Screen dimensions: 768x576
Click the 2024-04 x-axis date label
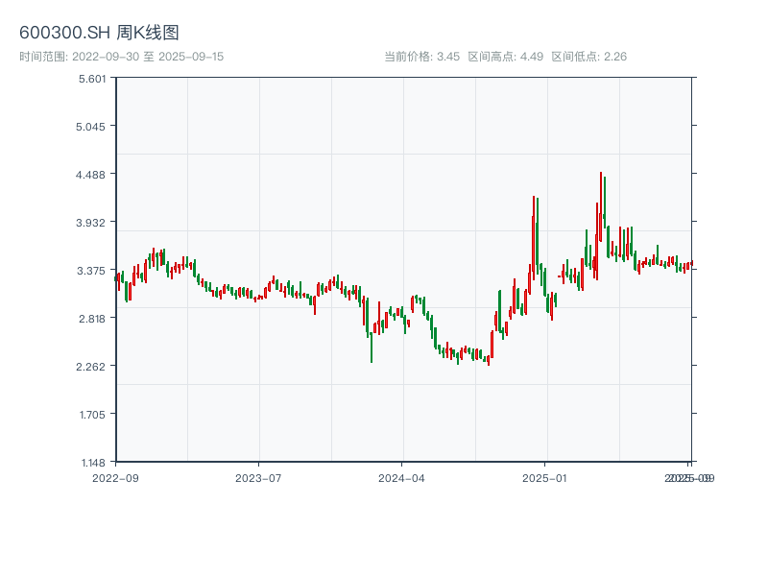click(x=402, y=477)
